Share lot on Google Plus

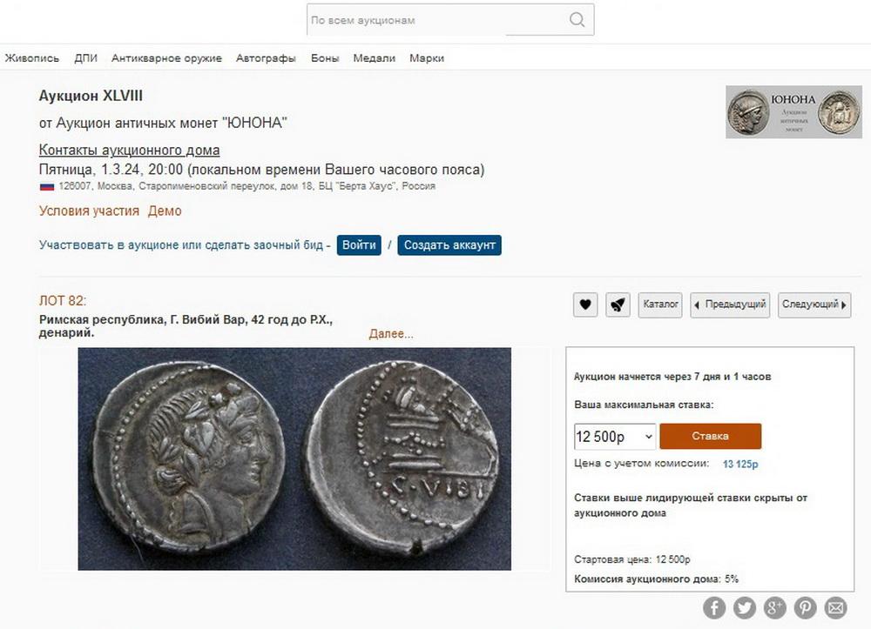point(775,608)
